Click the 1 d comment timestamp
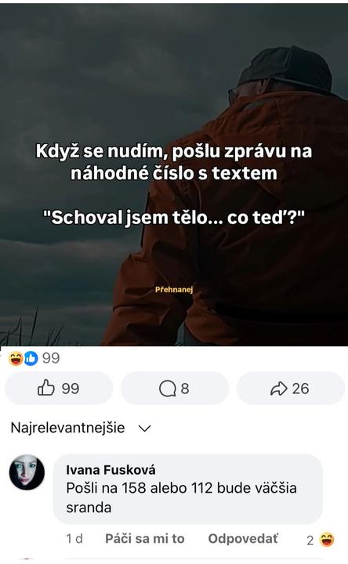This screenshot has height=564, width=348. click(74, 539)
